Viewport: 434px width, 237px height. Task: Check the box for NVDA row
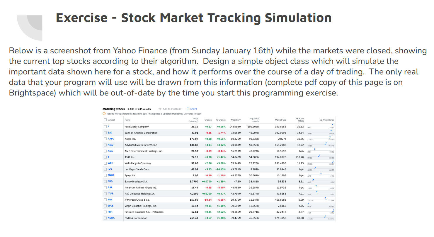[x=105, y=218]
